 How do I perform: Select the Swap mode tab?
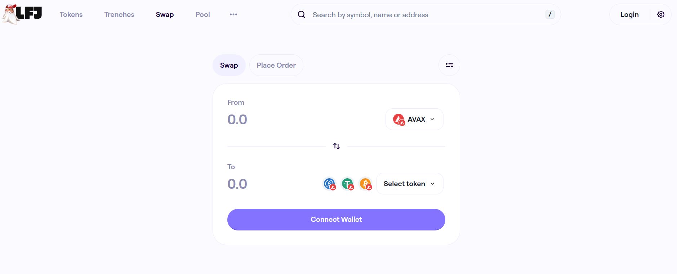pyautogui.click(x=229, y=65)
